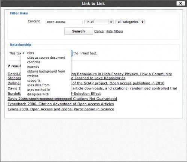Open the 'all categories' dropdown
The height and width of the screenshot is (162, 187).
[130, 22]
